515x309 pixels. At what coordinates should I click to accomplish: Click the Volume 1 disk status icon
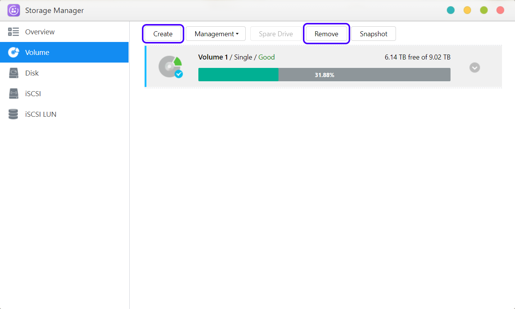(170, 67)
